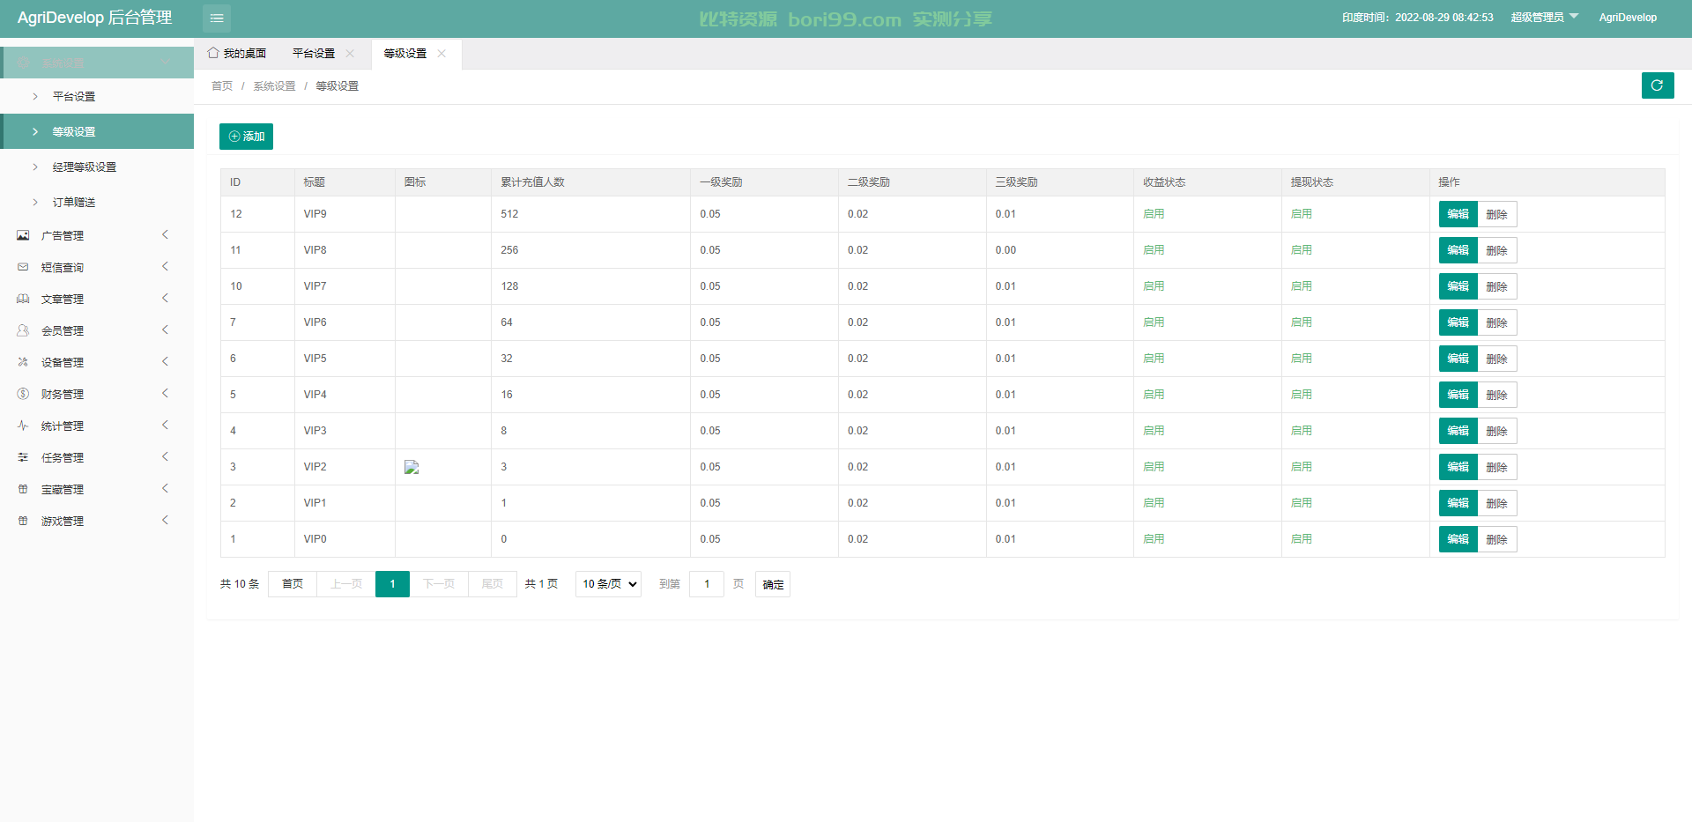The image size is (1692, 822).
Task: Open 经理等级设置 in the sidebar
Action: click(x=97, y=167)
